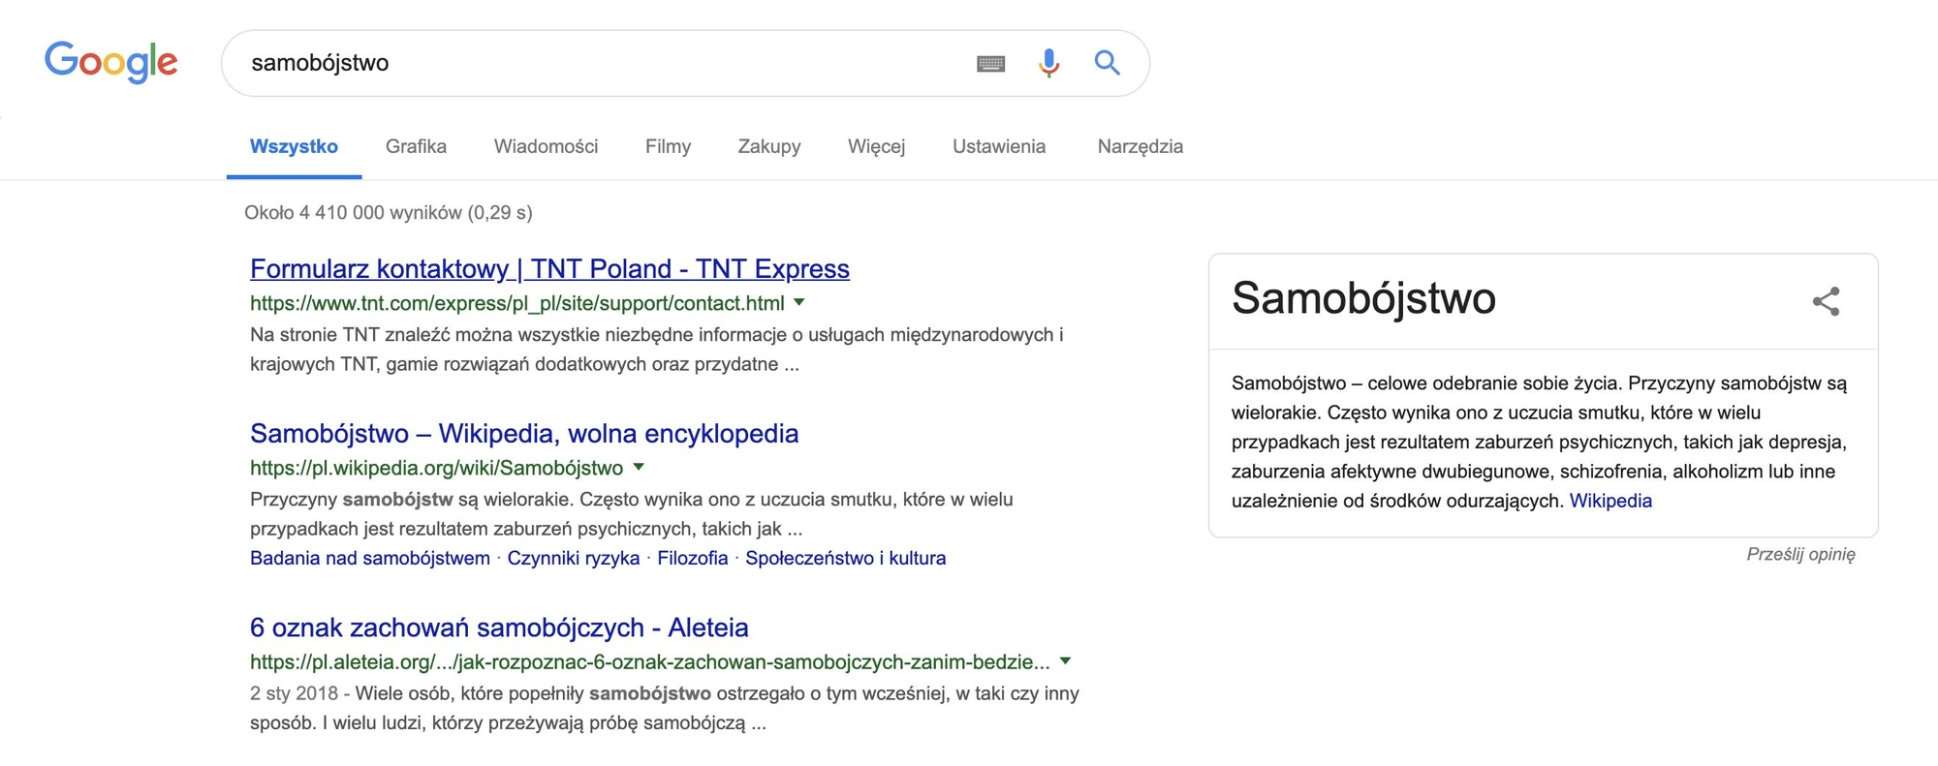Open Ustawienia search settings

coord(999,146)
